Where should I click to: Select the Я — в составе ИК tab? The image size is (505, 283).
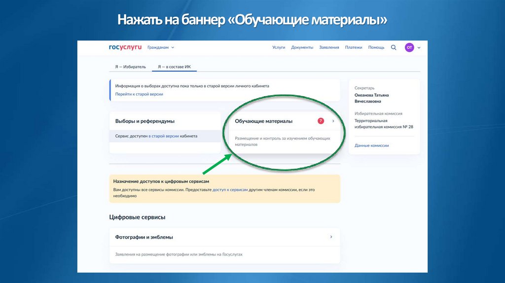174,67
